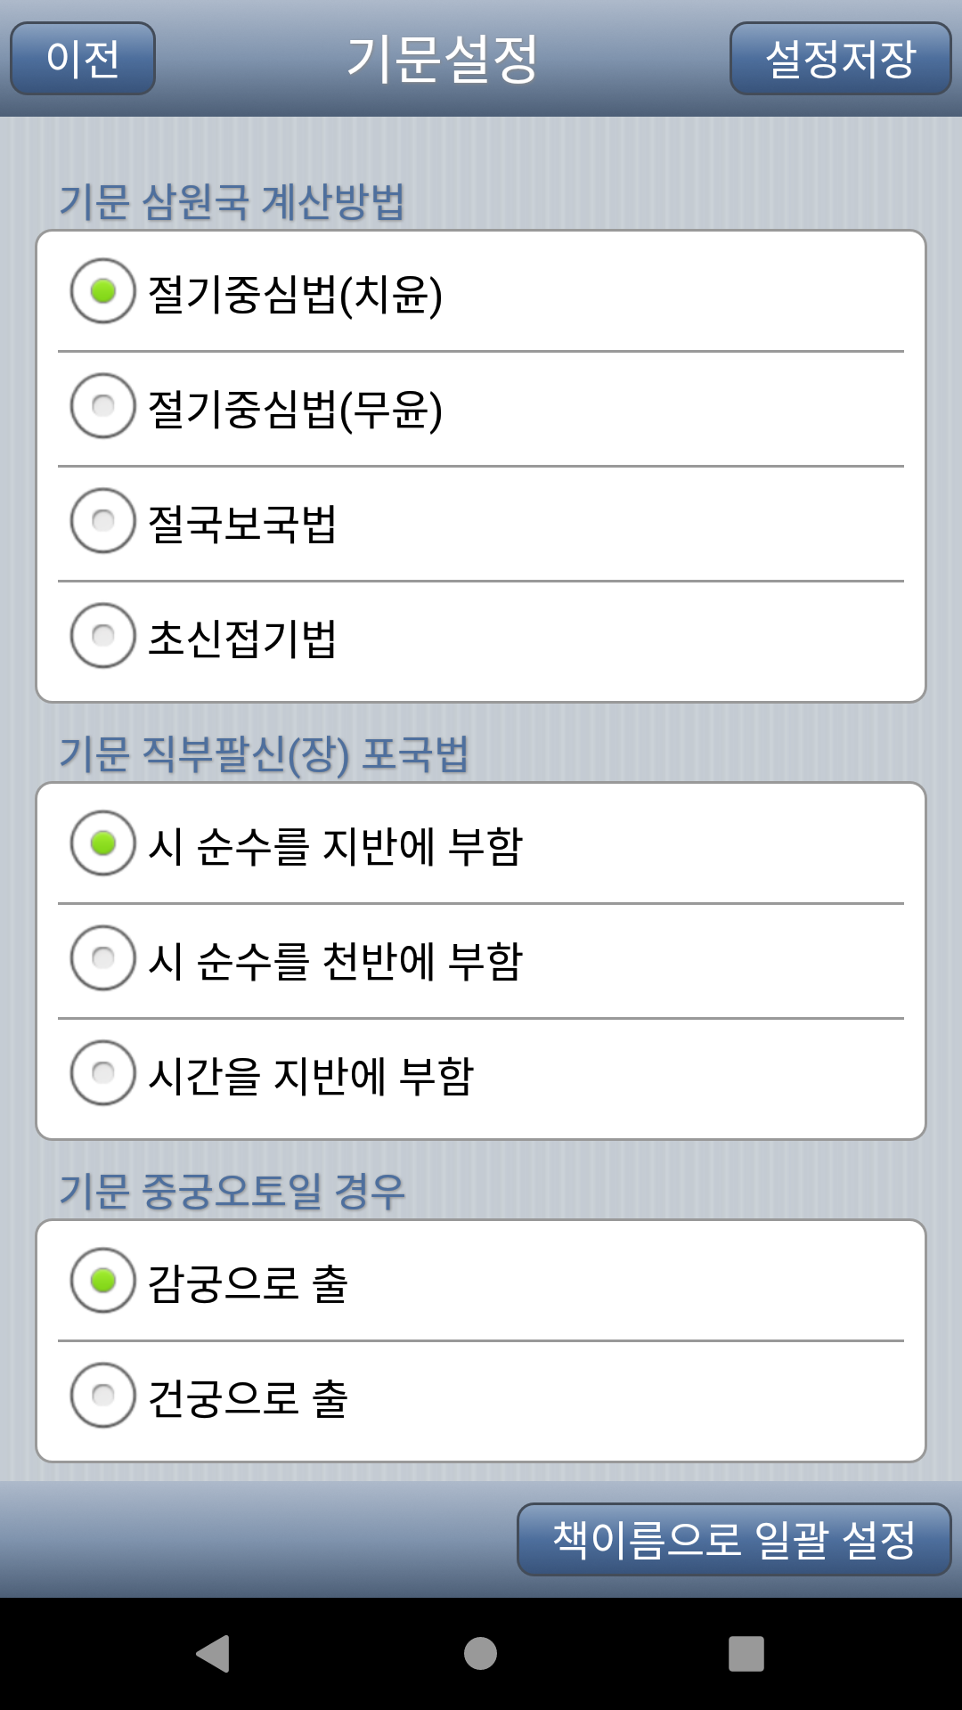The width and height of the screenshot is (962, 1710).
Task: Go back with the 이전 button
Action: pos(83,59)
